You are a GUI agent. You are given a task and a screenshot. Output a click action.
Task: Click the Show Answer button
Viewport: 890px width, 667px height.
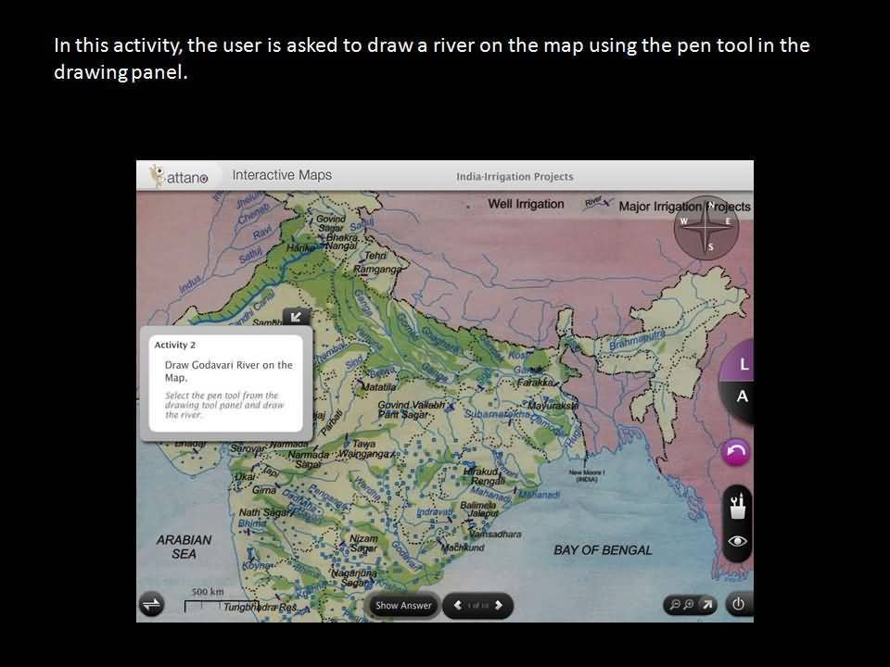coord(403,606)
